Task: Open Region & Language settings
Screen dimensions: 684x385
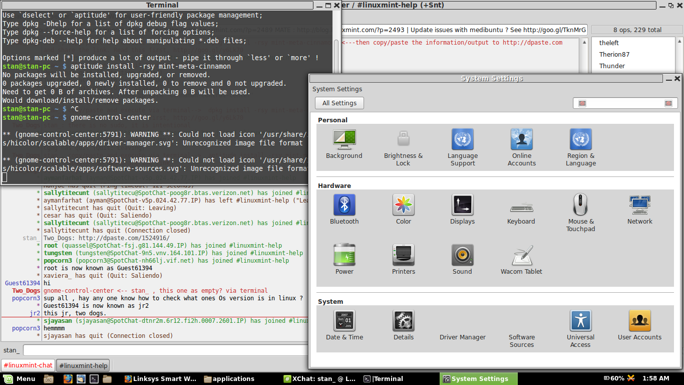Action: [x=580, y=148]
